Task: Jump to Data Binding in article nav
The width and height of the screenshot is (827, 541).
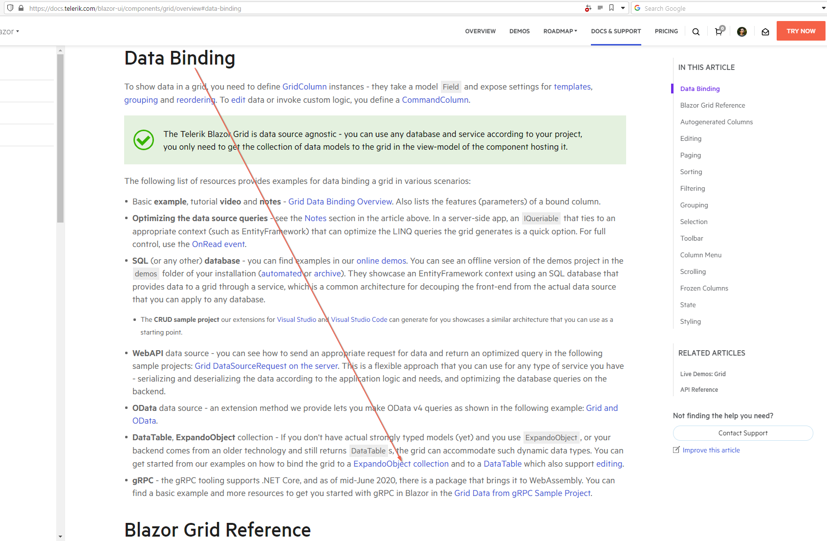Action: [700, 89]
